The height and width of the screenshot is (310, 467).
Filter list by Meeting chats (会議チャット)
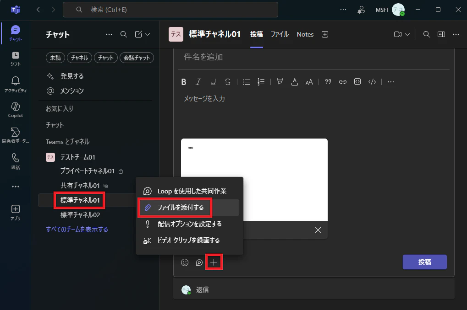pyautogui.click(x=137, y=58)
